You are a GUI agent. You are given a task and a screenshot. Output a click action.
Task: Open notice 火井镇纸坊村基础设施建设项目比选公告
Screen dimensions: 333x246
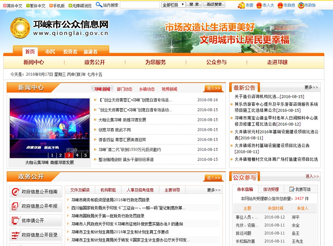[x=272, y=148]
